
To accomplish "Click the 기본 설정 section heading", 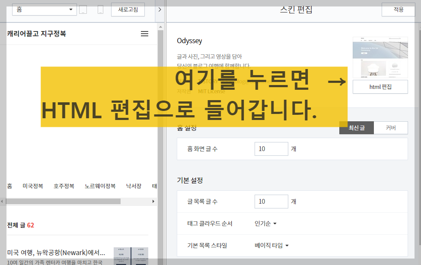I will coord(190,180).
